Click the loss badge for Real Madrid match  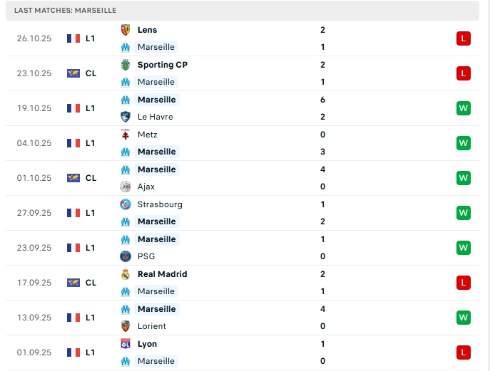pyautogui.click(x=464, y=283)
